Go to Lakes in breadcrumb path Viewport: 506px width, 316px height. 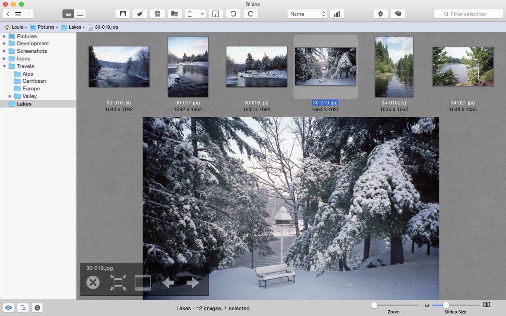[x=71, y=27]
